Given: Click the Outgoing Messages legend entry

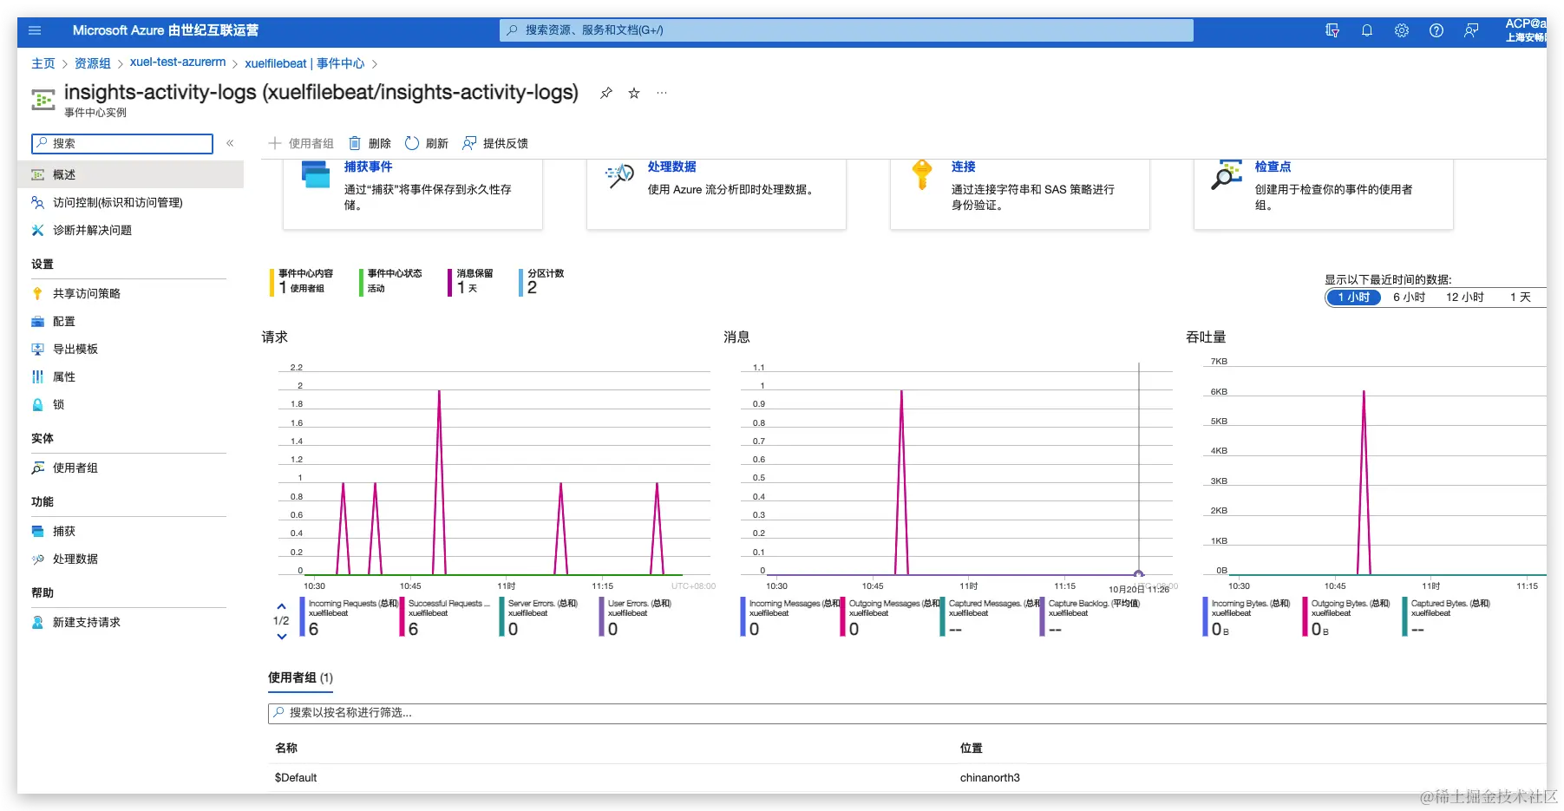Looking at the screenshot, I should [x=891, y=617].
